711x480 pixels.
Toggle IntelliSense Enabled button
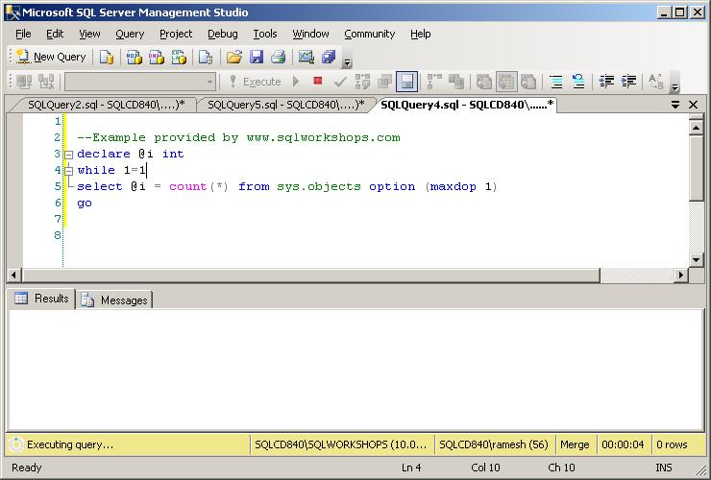pos(406,82)
